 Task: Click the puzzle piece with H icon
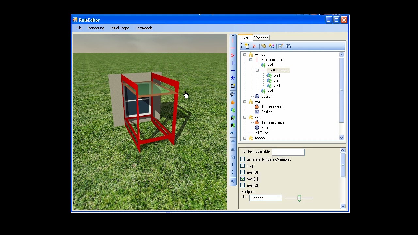coord(233,118)
